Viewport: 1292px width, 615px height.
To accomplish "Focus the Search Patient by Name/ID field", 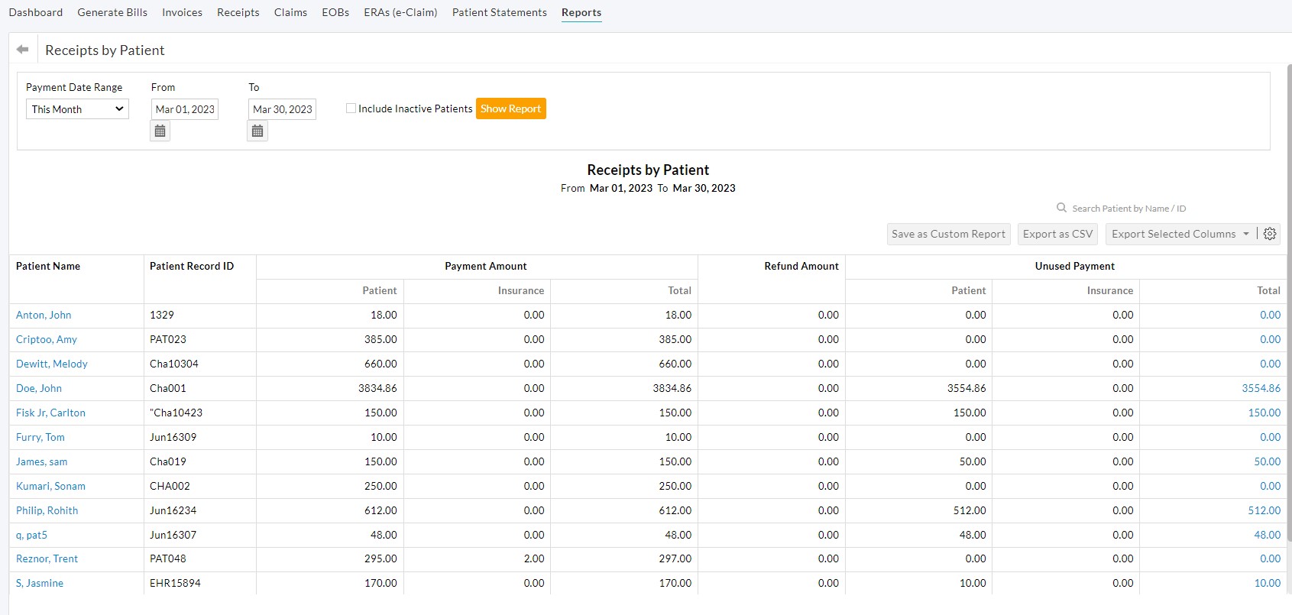I will (1128, 209).
